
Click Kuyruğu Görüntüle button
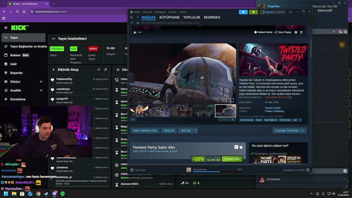coord(290,131)
